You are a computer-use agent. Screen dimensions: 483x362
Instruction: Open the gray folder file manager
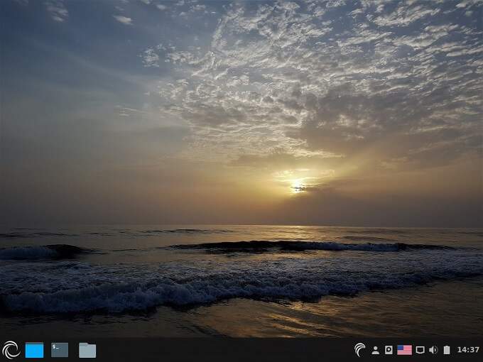[87, 350]
